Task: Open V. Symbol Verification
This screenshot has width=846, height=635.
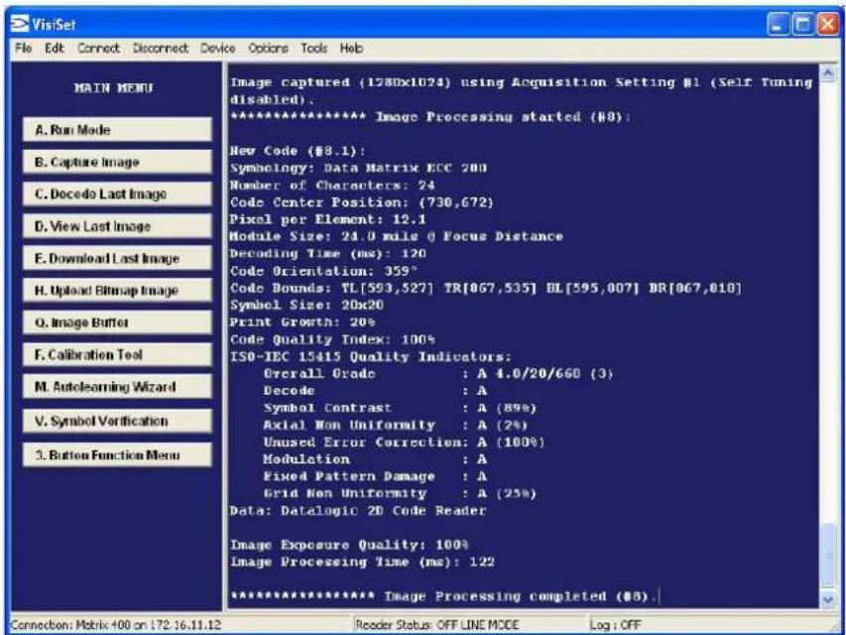Action: pos(117,421)
